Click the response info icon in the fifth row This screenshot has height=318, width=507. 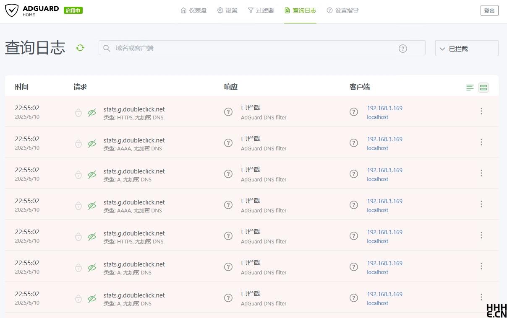[x=228, y=236]
